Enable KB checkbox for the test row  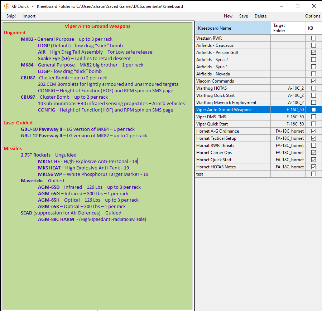[x=313, y=174]
